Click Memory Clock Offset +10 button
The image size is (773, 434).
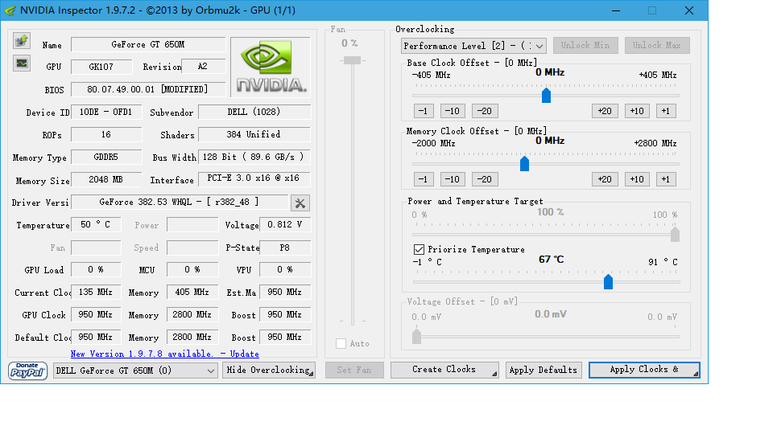pos(638,179)
